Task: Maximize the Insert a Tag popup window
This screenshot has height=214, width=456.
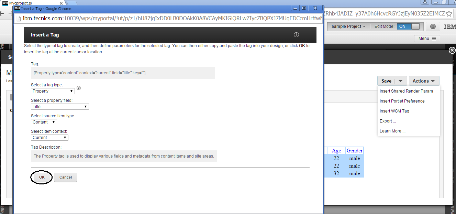Action: pos(304,8)
